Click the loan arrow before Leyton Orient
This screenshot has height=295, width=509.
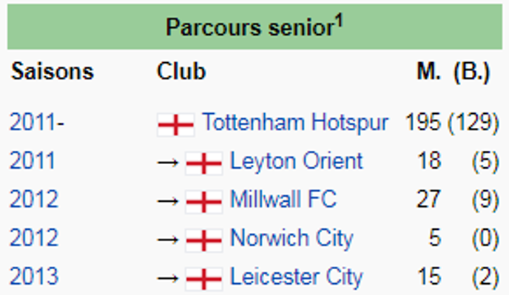click(168, 163)
